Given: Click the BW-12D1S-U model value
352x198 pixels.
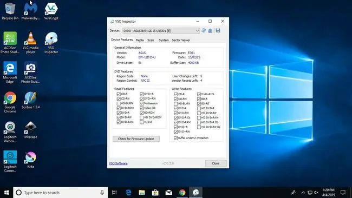Looking at the screenshot, I should click(147, 57).
